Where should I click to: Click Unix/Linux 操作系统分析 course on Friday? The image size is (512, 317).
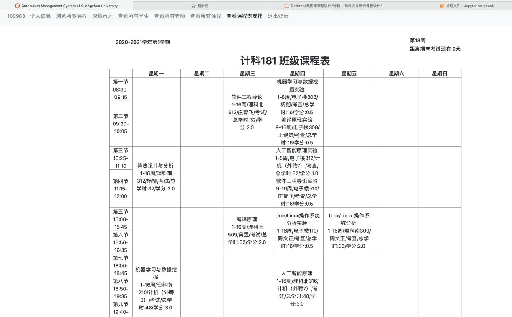(349, 231)
